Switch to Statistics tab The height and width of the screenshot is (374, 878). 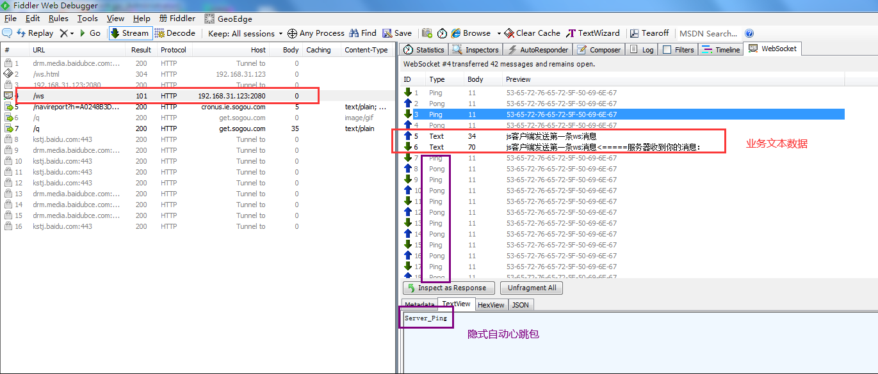point(424,50)
